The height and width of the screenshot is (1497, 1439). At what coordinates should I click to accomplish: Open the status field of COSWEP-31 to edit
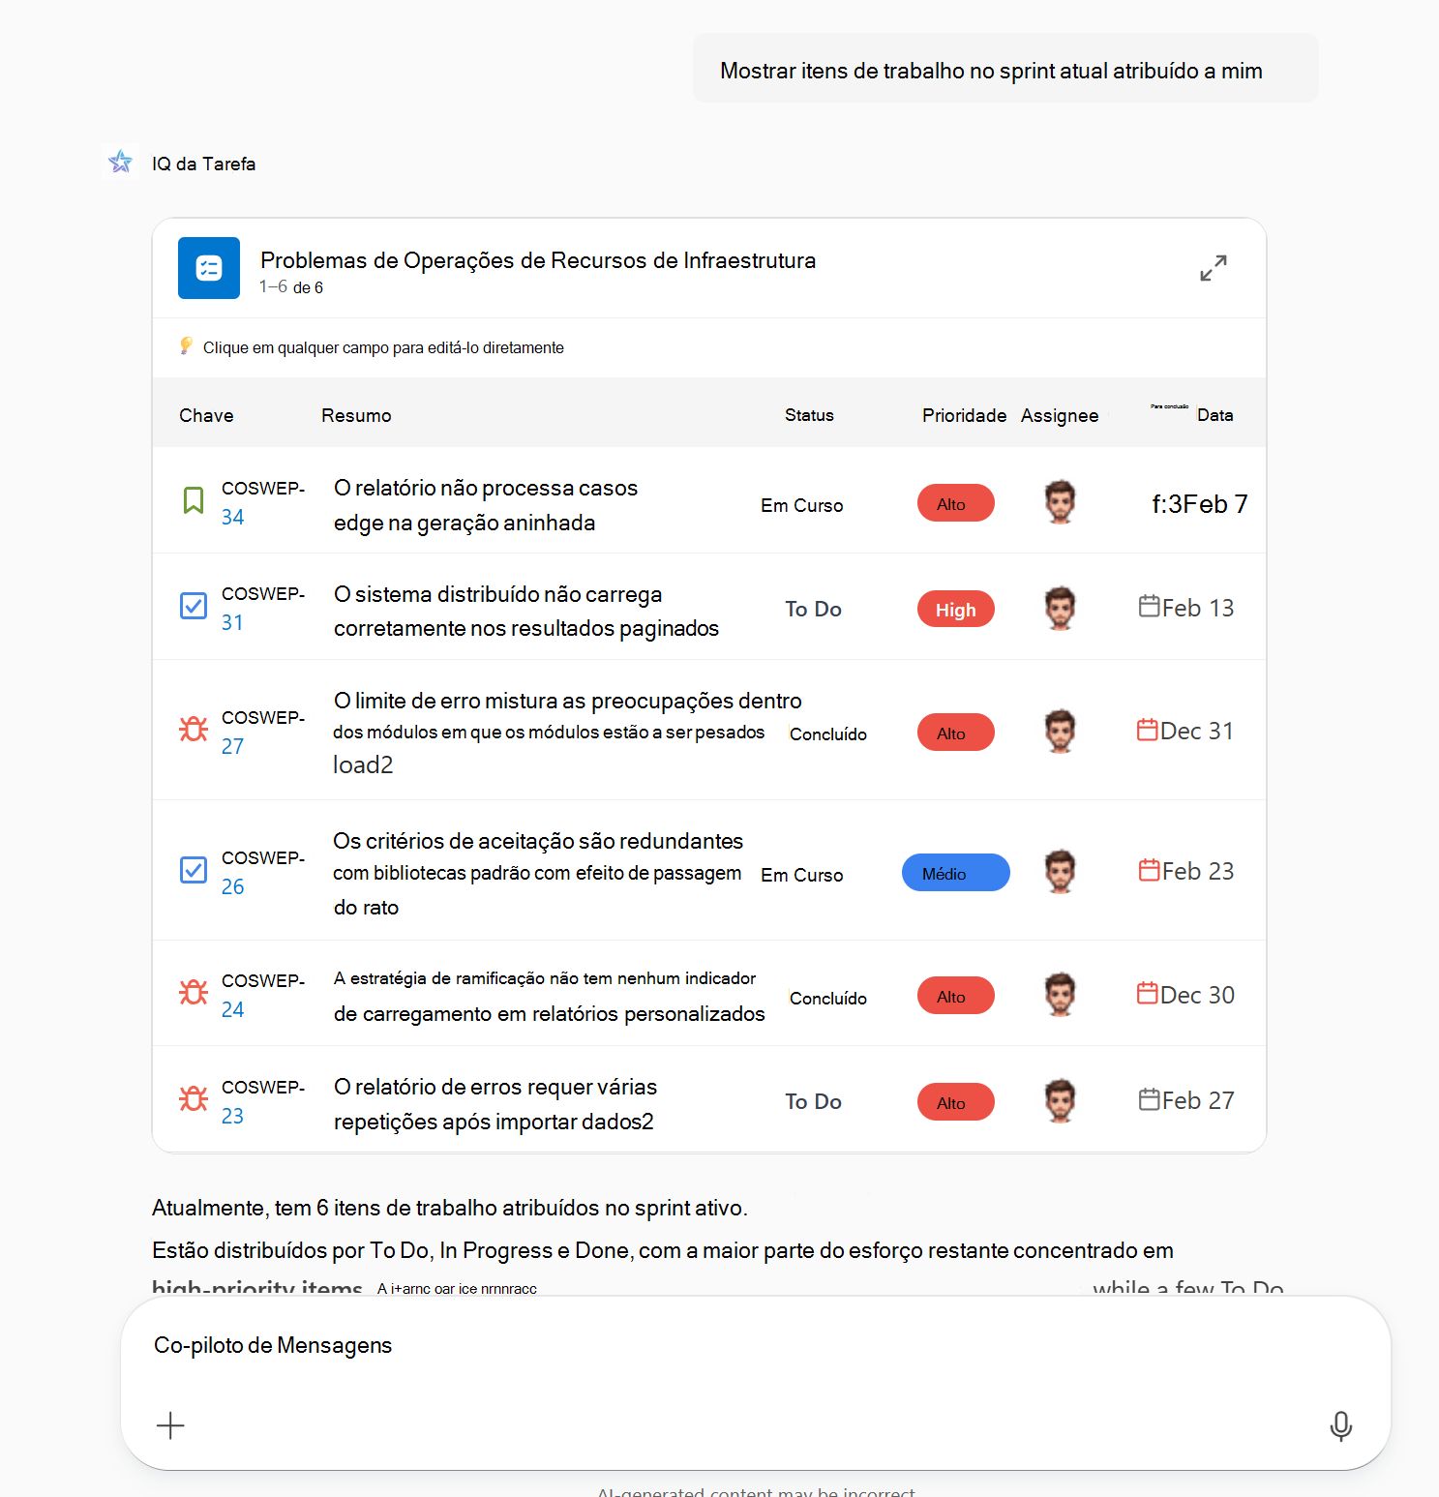[x=812, y=608]
